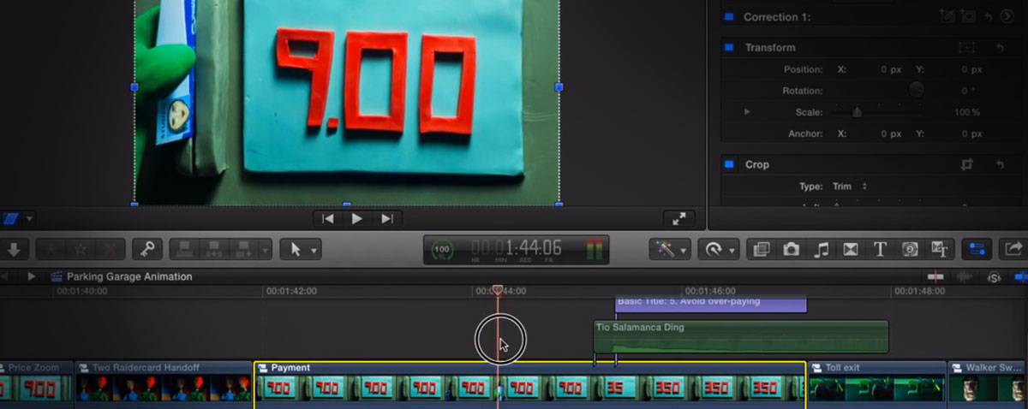Toggle skimming in the timeline
Screen dimensions: 1028x409
pyautogui.click(x=935, y=276)
